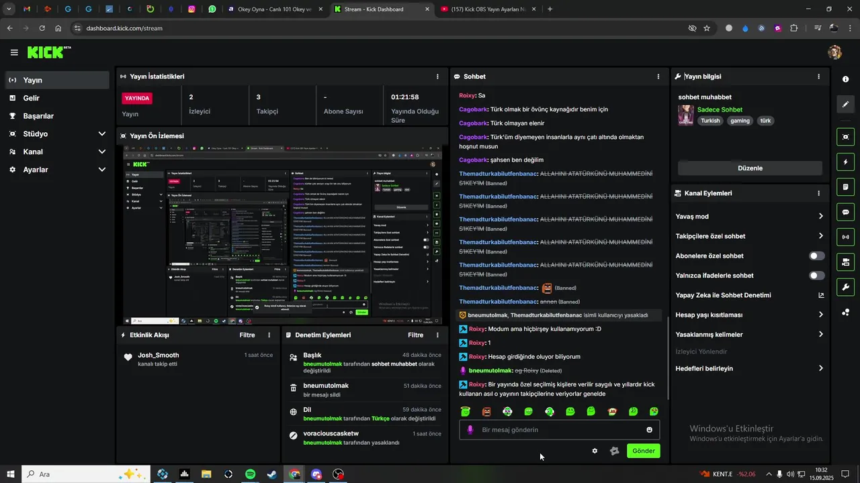Click the Gönder button
This screenshot has width=860, height=483.
[643, 451]
